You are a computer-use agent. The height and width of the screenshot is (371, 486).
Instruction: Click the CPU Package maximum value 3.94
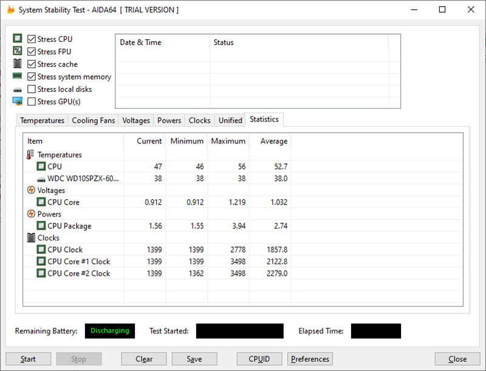[239, 226]
